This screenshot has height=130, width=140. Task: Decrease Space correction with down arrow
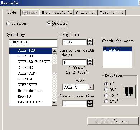(90, 105)
